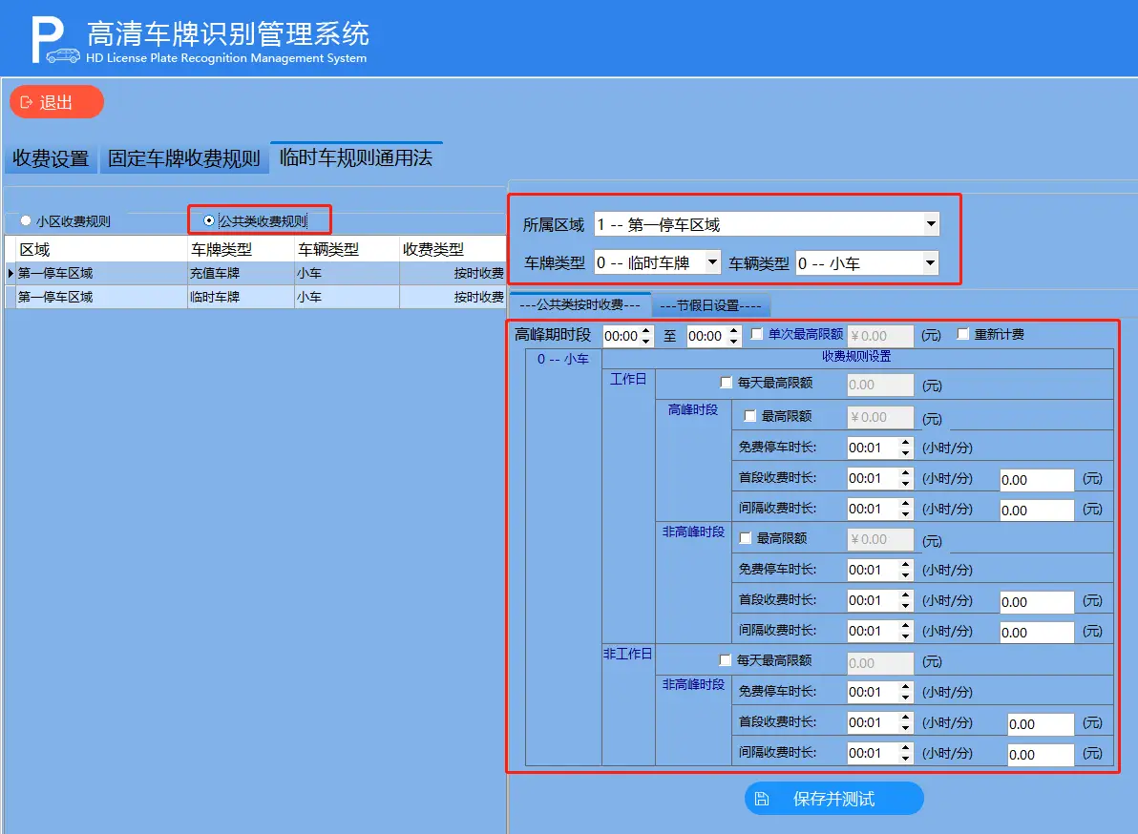Check 最高限额 under 高峰时段
1138x834 pixels.
click(750, 417)
